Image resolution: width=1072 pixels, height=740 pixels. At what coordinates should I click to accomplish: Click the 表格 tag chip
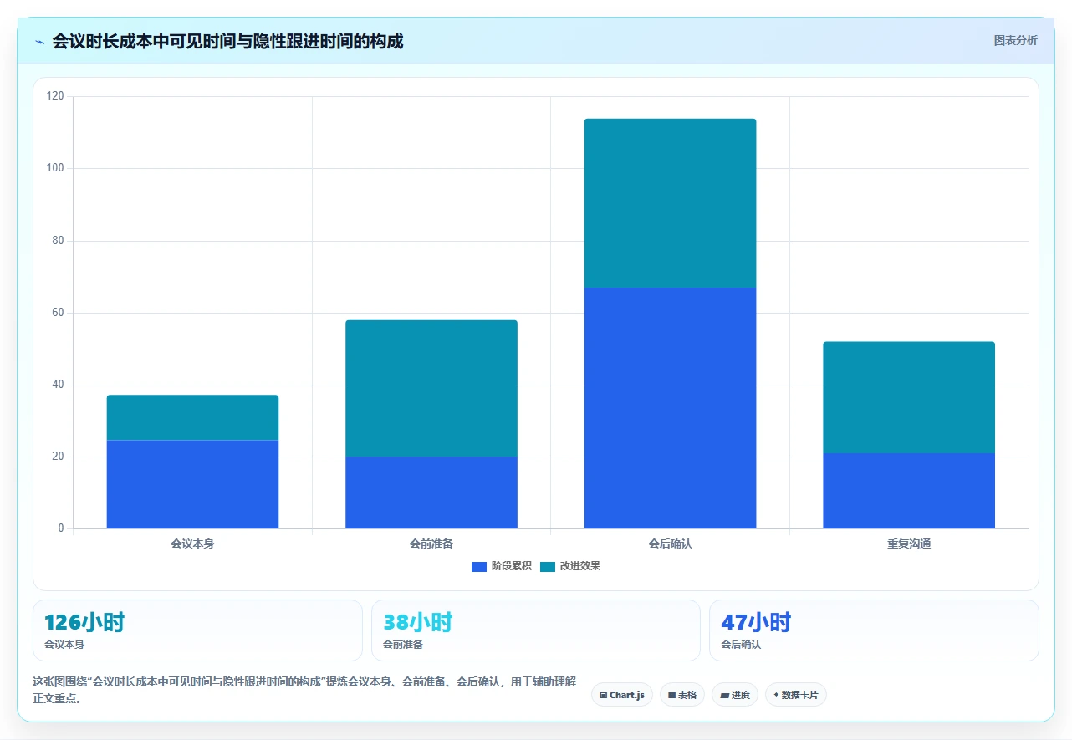pos(682,695)
